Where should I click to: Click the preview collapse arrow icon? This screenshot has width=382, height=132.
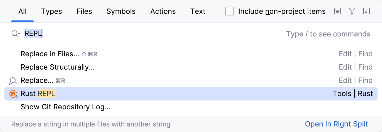[x=366, y=11]
